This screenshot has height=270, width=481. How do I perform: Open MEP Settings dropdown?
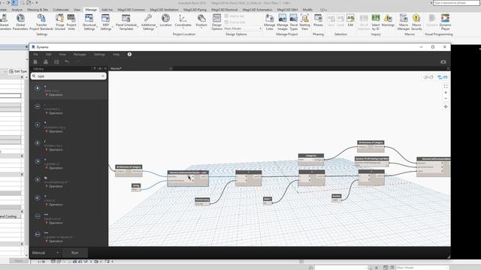click(105, 22)
